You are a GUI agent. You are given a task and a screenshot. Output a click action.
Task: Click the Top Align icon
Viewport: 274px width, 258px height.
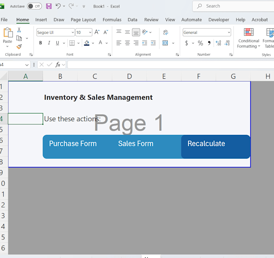pos(119,32)
